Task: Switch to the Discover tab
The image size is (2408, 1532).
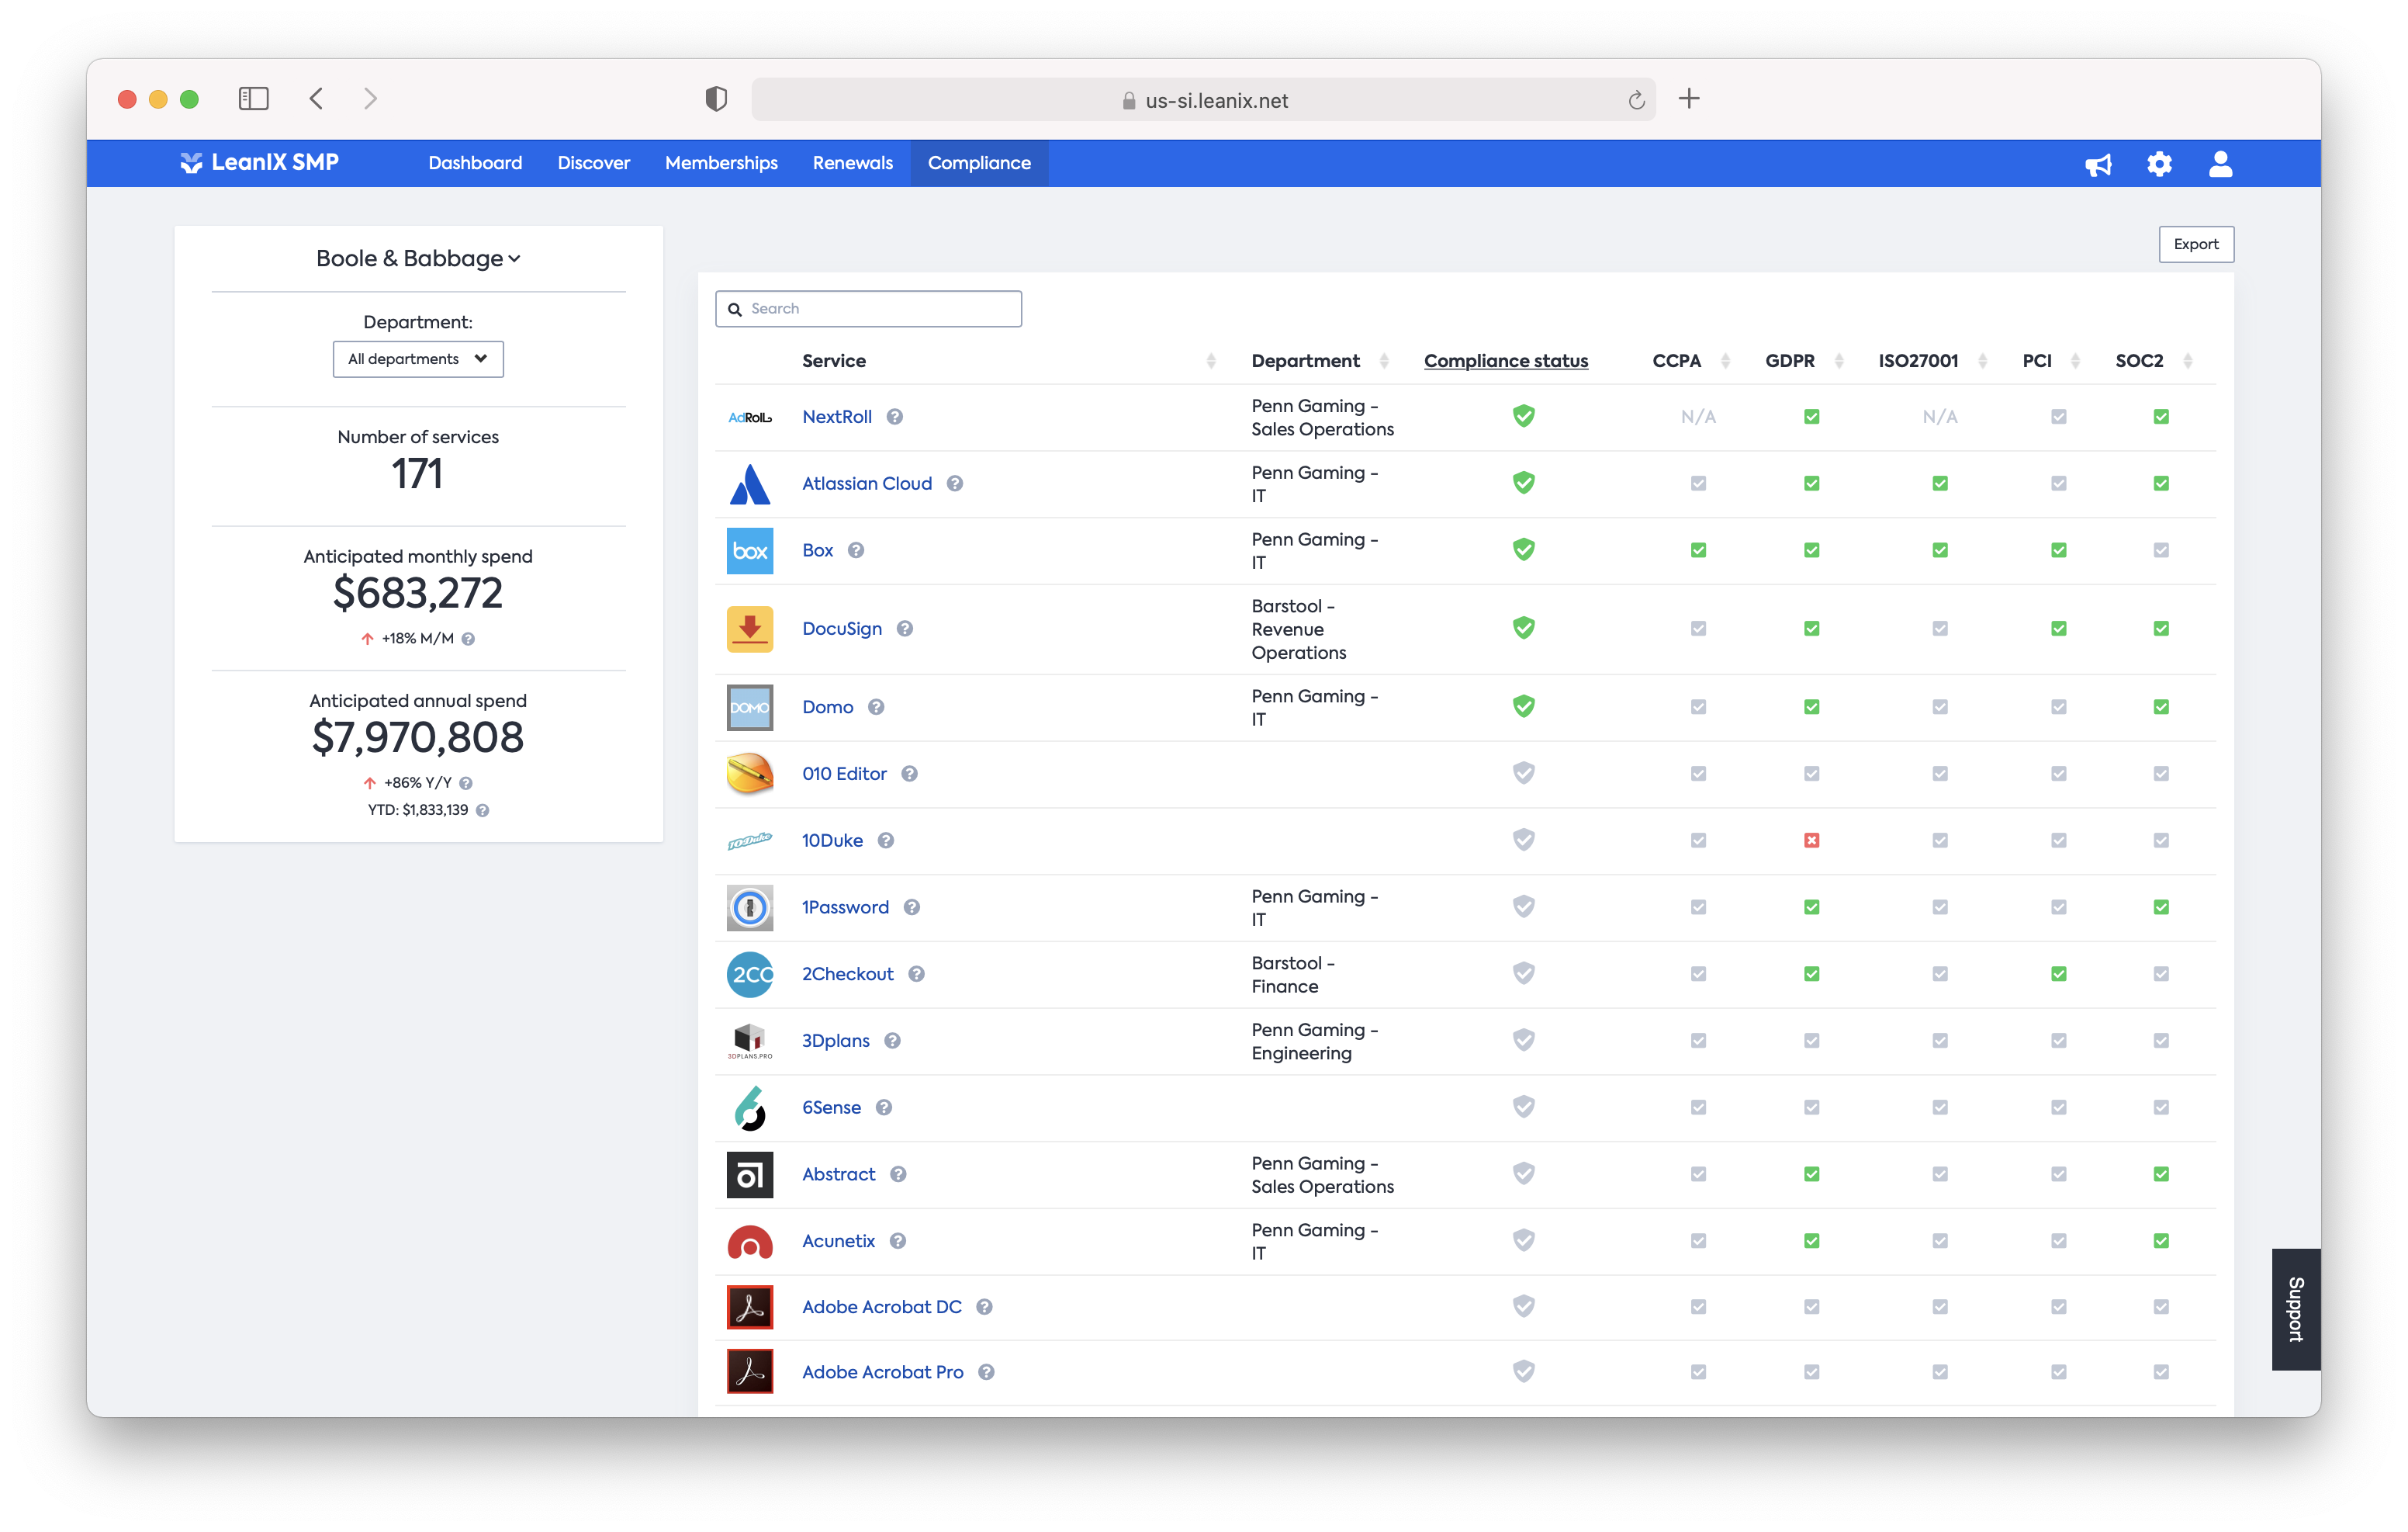Action: 593,163
